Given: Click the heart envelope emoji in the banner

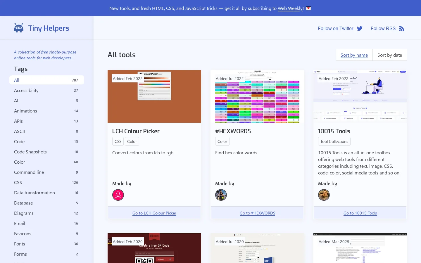Looking at the screenshot, I should (308, 8).
